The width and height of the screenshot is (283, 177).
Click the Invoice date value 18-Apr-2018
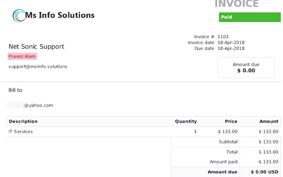point(231,43)
